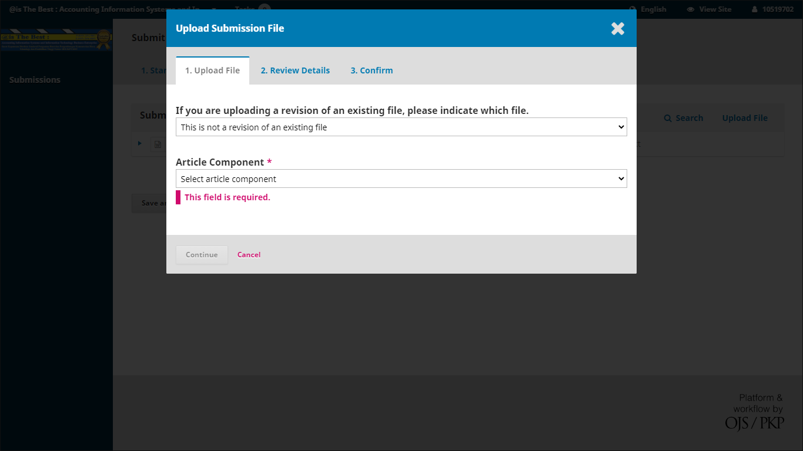Switch to the 1. Upload File tab
Viewport: 803px width, 451px height.
[212, 70]
